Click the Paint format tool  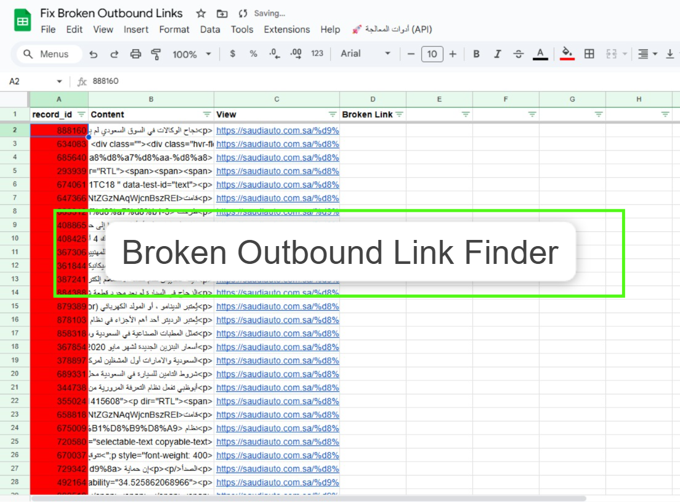(155, 54)
